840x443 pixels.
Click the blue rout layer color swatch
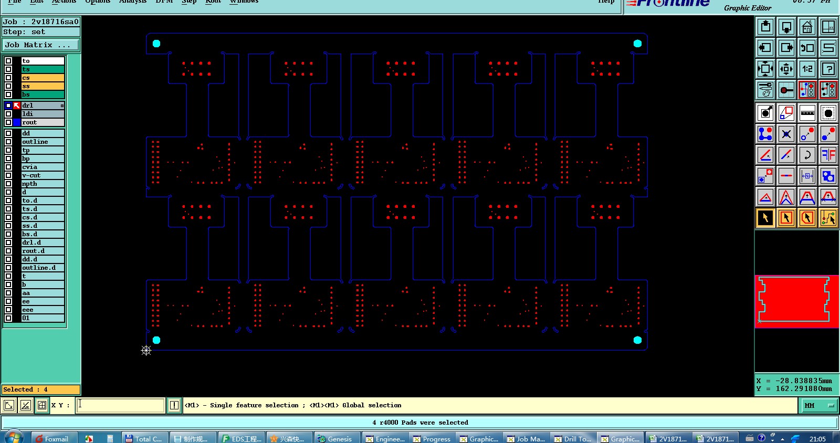(17, 122)
